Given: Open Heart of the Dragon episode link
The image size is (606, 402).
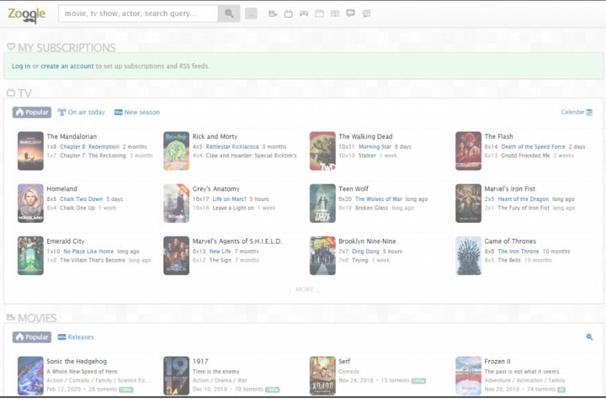Looking at the screenshot, I should click(x=523, y=199).
